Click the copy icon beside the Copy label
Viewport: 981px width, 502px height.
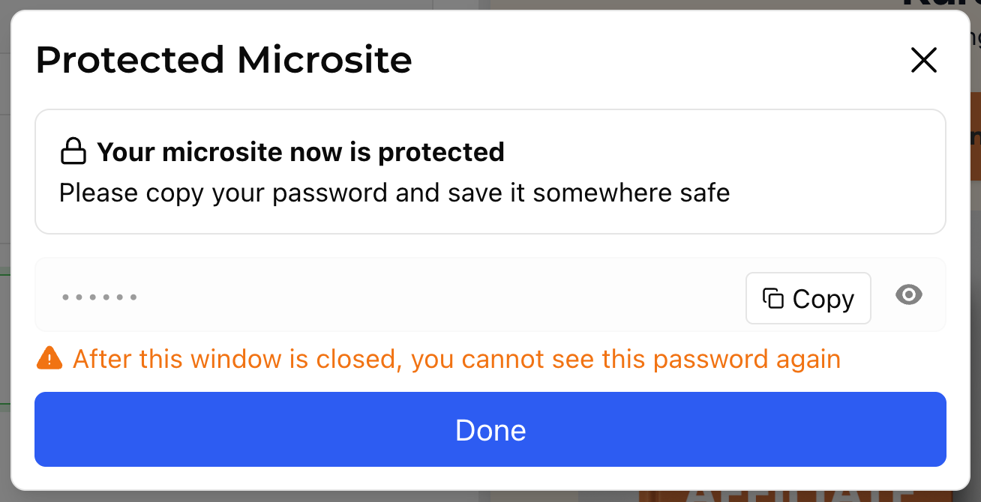[x=772, y=298]
